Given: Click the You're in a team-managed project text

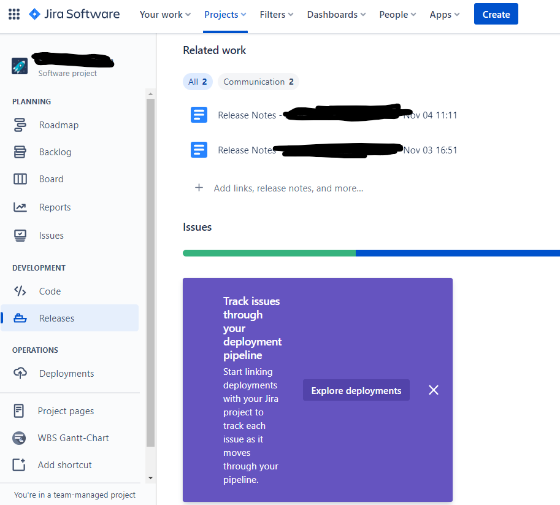Looking at the screenshot, I should 75,495.
